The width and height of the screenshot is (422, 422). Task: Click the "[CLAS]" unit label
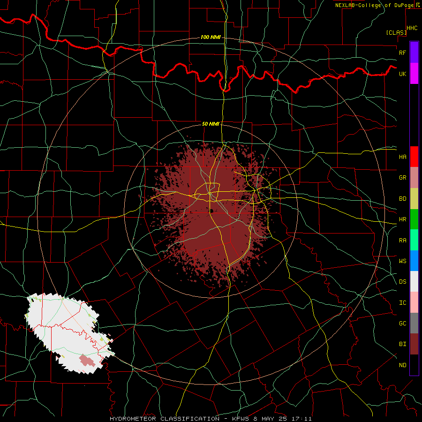coord(396,33)
